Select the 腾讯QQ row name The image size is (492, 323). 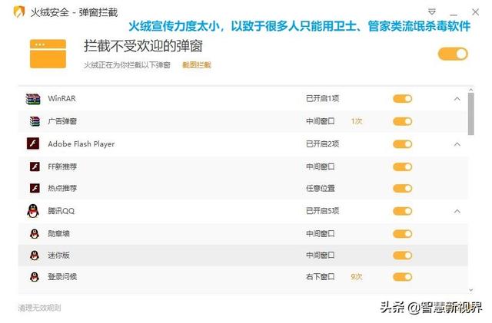(61, 211)
